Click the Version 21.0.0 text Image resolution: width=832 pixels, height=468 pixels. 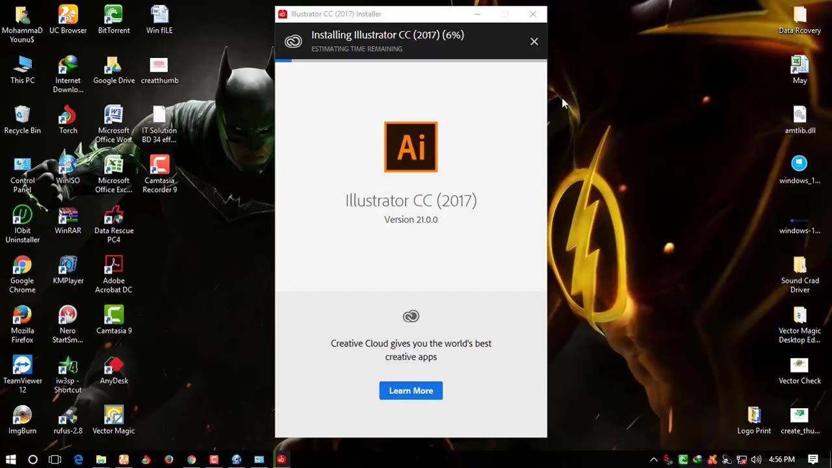[411, 220]
